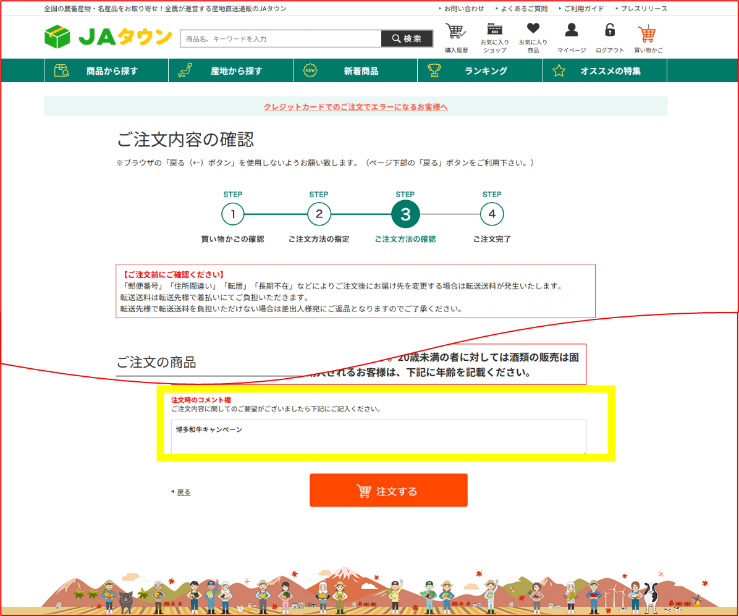Click the JAタウン logo
The width and height of the screenshot is (739, 616).
point(108,37)
